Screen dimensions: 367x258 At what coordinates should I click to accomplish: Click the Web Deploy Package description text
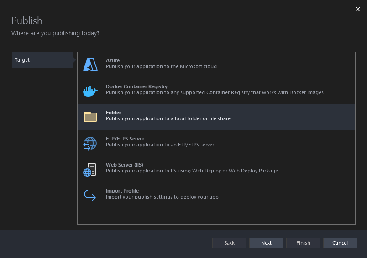coord(192,171)
